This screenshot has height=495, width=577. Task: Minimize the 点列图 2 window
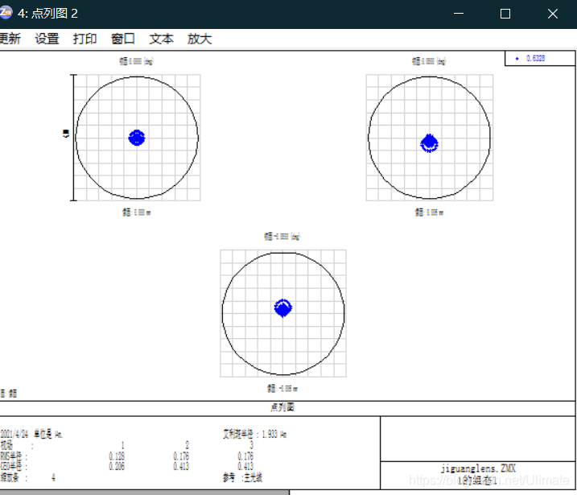459,14
